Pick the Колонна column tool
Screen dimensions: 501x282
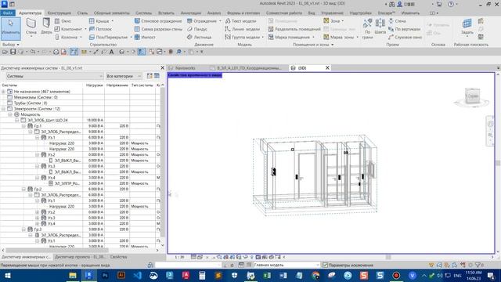coord(66,37)
